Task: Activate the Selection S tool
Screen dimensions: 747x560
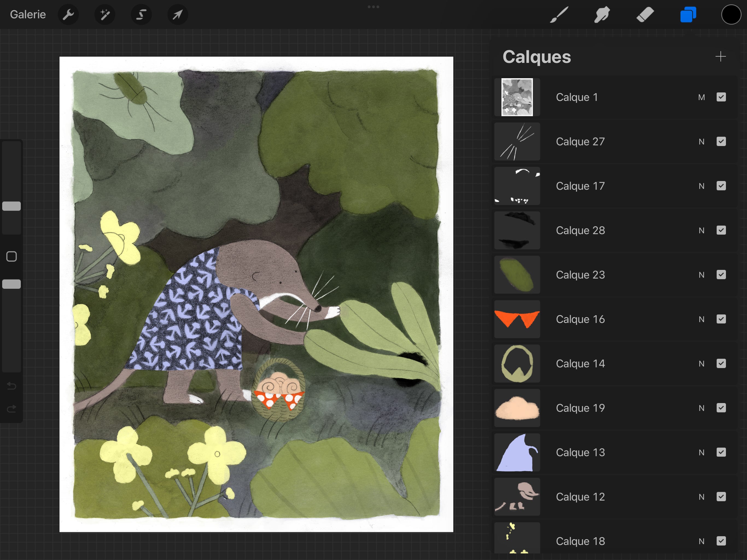Action: pos(141,14)
